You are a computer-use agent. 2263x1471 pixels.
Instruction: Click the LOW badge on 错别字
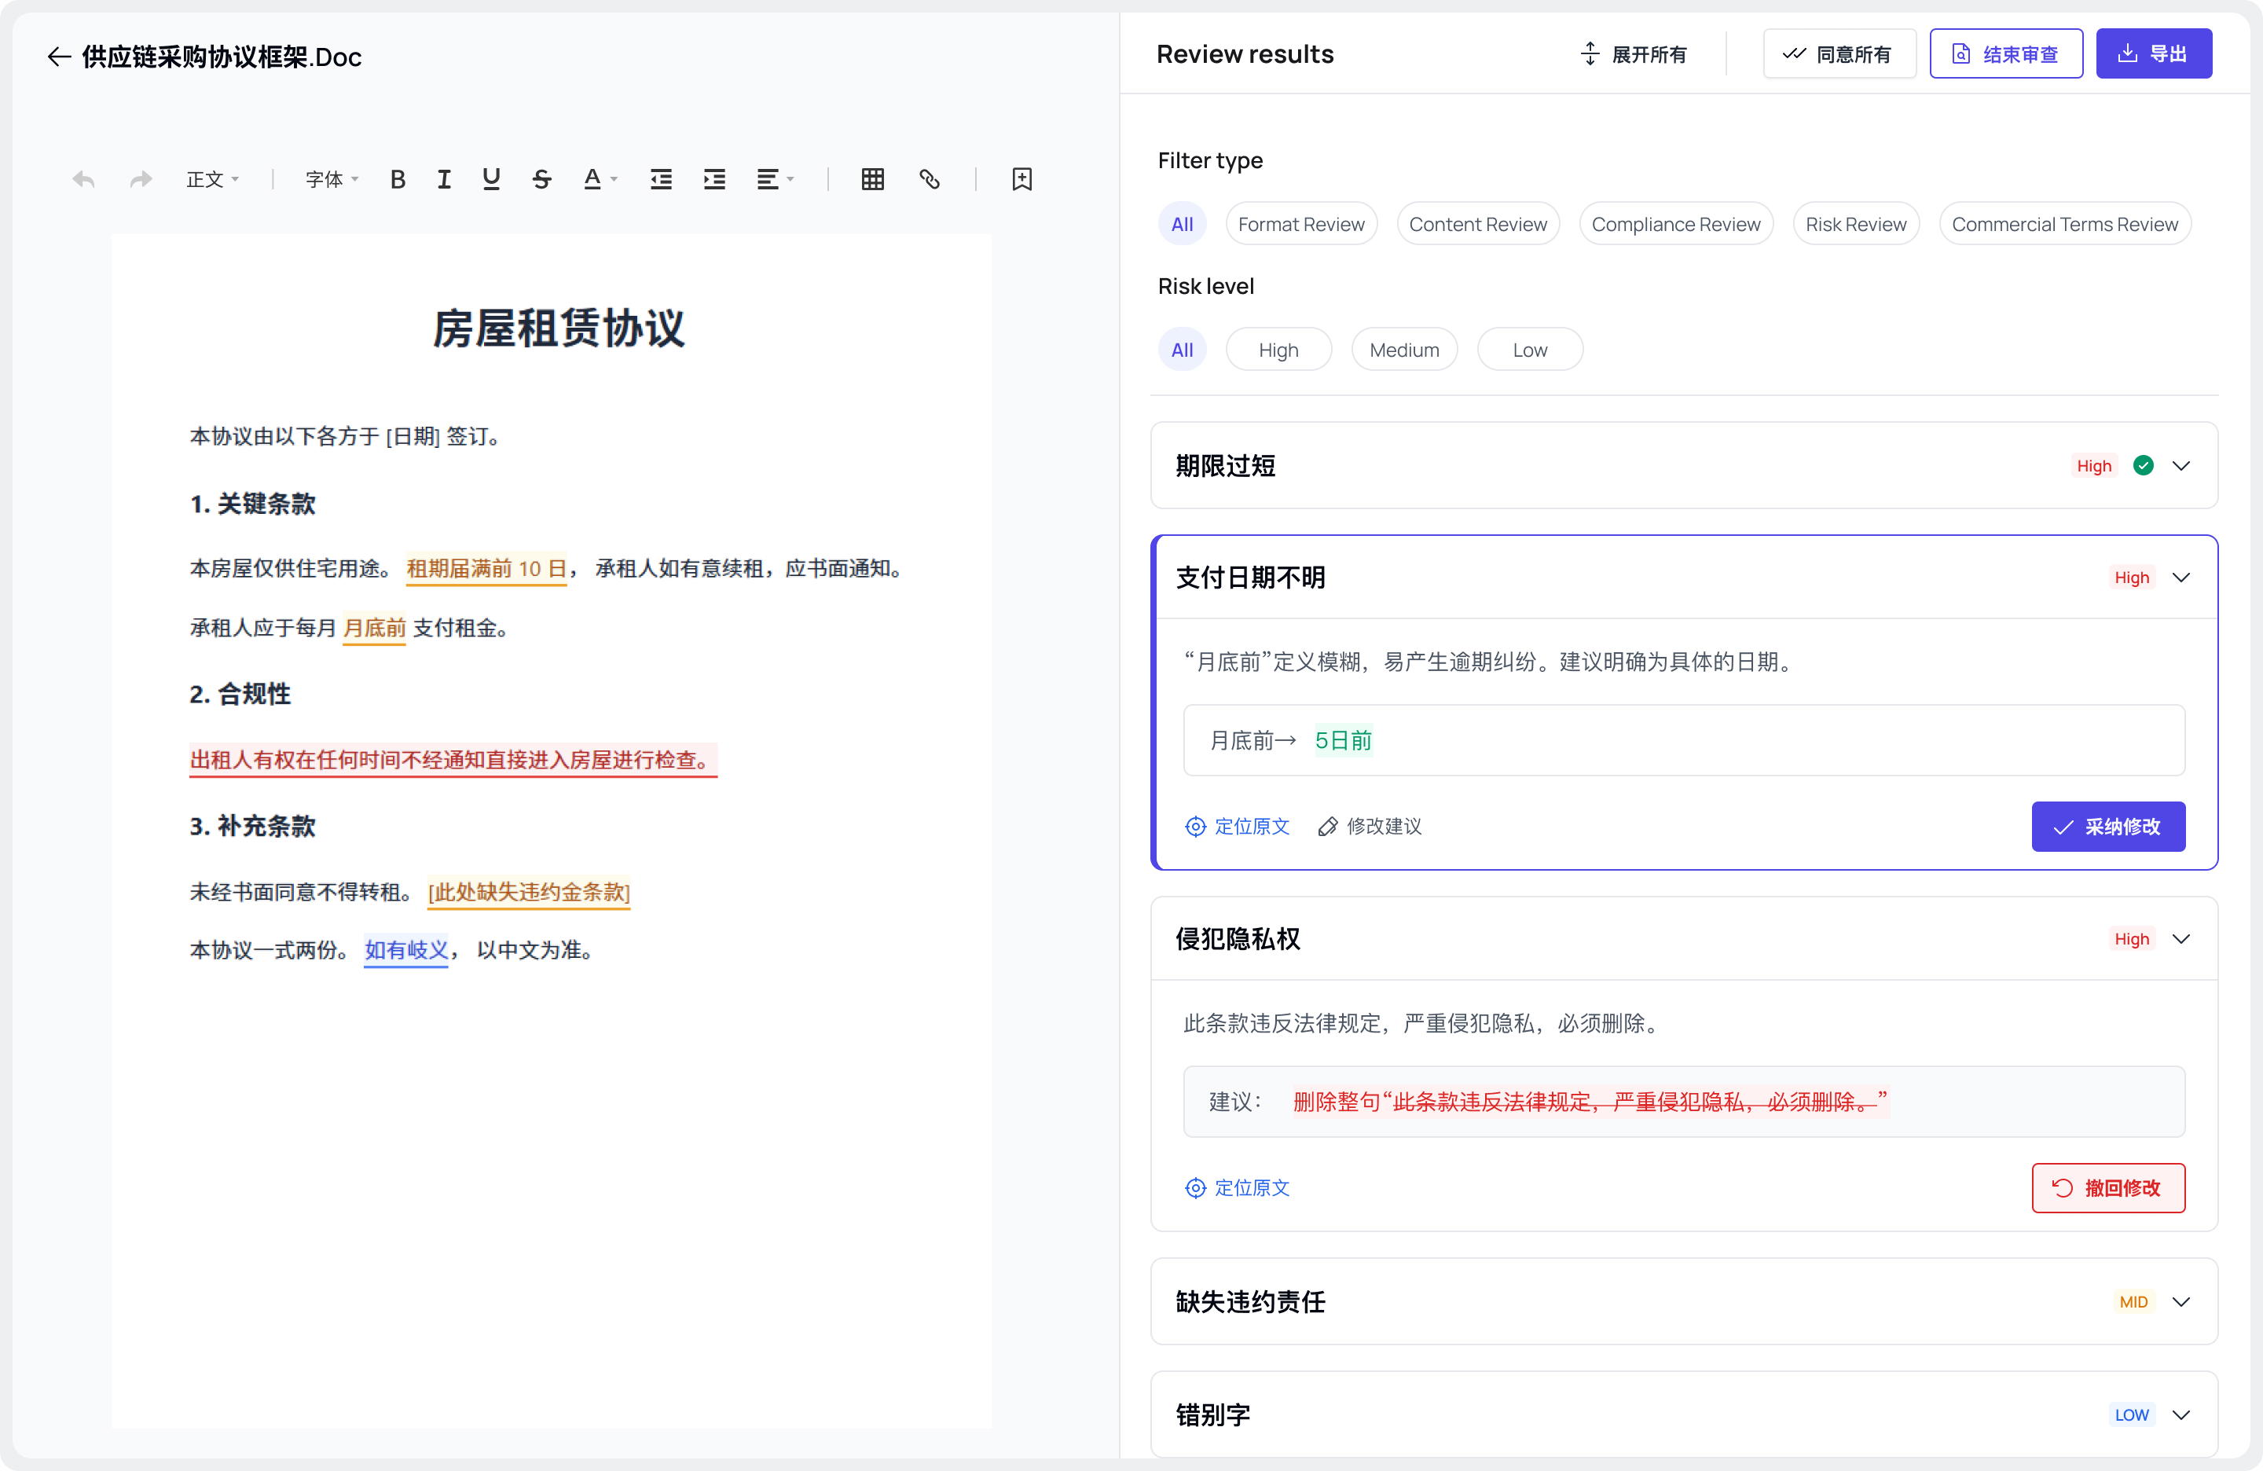point(2131,1415)
